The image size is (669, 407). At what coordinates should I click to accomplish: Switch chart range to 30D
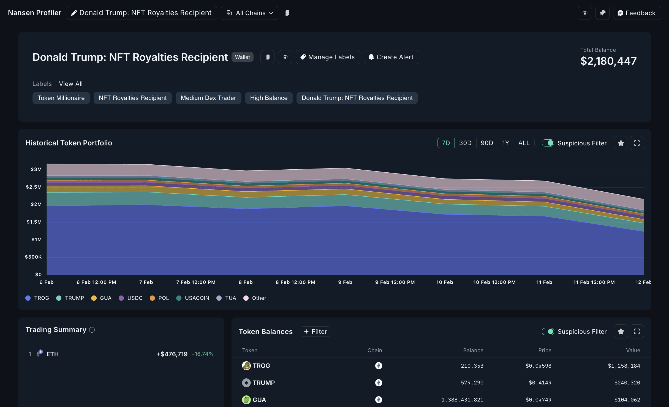click(x=465, y=143)
